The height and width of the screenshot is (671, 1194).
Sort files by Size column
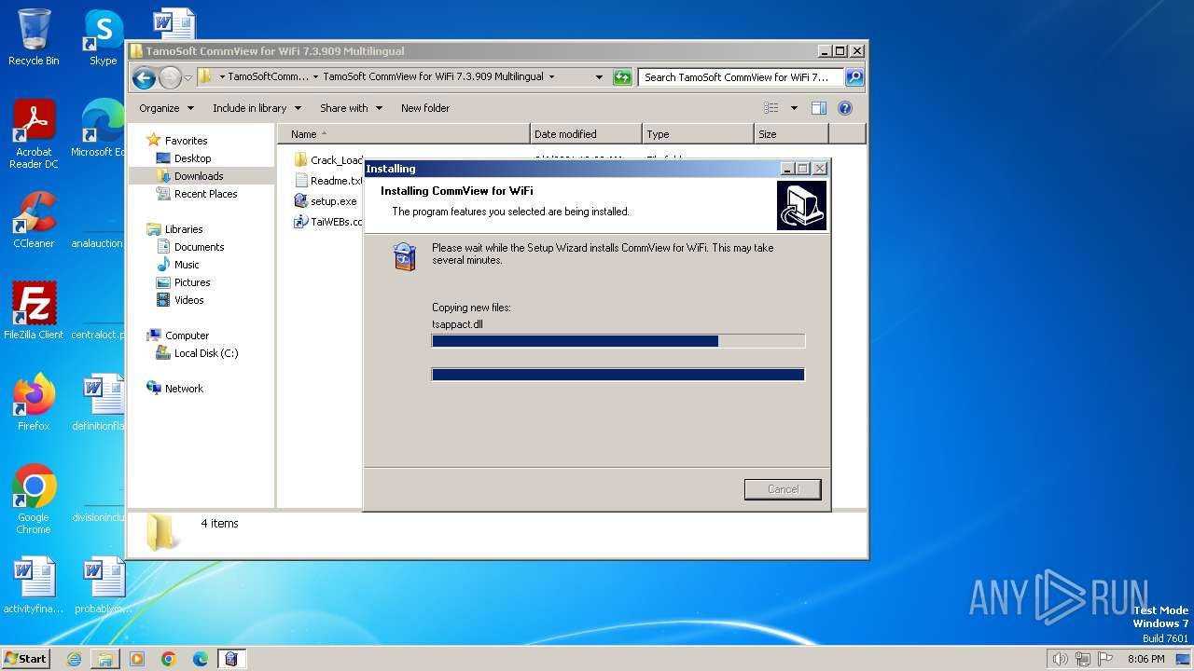(x=791, y=134)
